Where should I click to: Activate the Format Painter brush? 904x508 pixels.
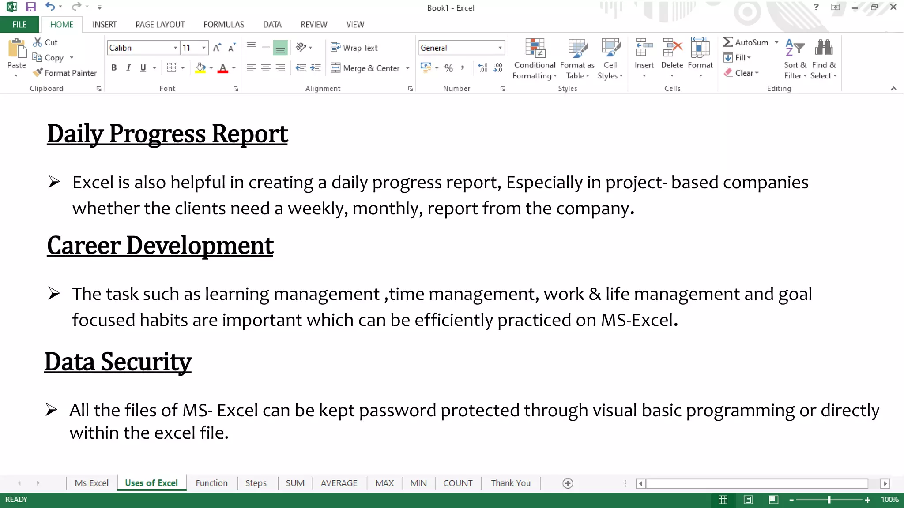pos(65,73)
